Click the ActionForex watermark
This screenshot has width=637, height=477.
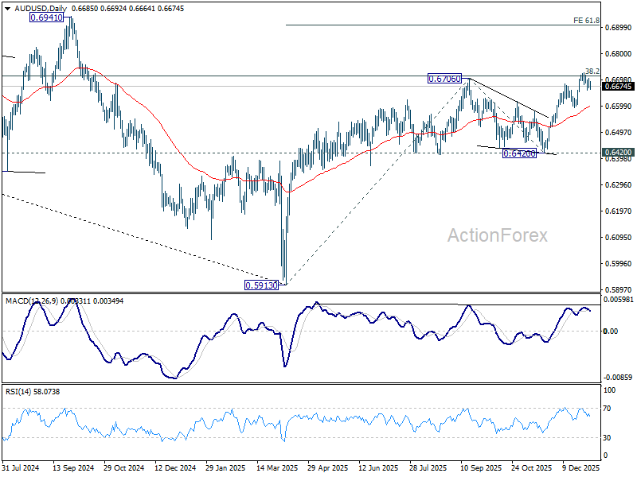tap(497, 235)
